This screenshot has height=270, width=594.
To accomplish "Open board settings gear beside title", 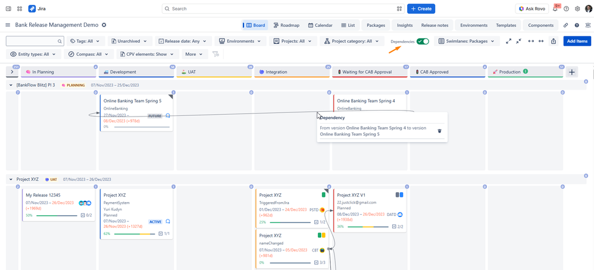I will [x=104, y=25].
